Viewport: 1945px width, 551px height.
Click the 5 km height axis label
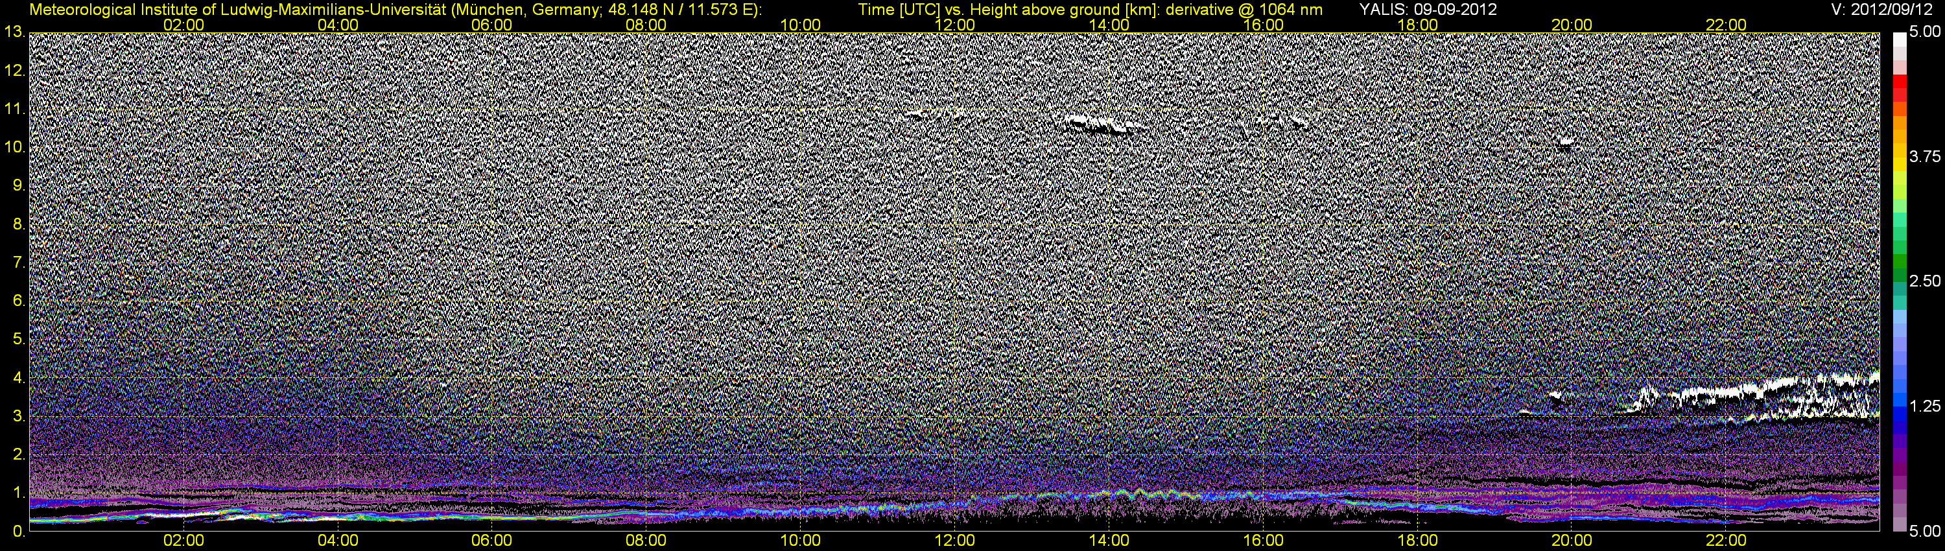pos(19,340)
